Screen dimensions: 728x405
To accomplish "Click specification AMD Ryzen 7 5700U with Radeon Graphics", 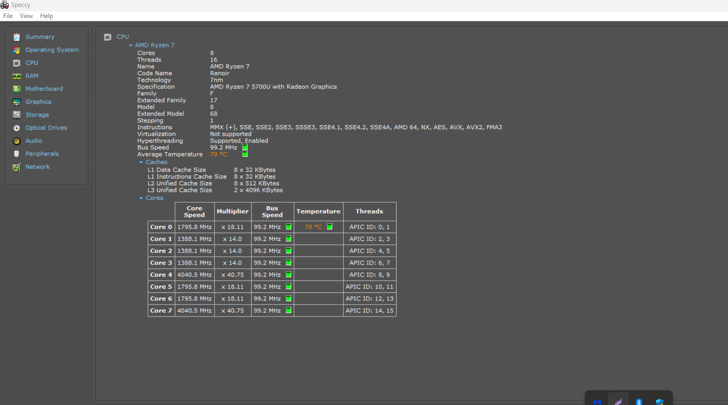I will click(x=274, y=87).
